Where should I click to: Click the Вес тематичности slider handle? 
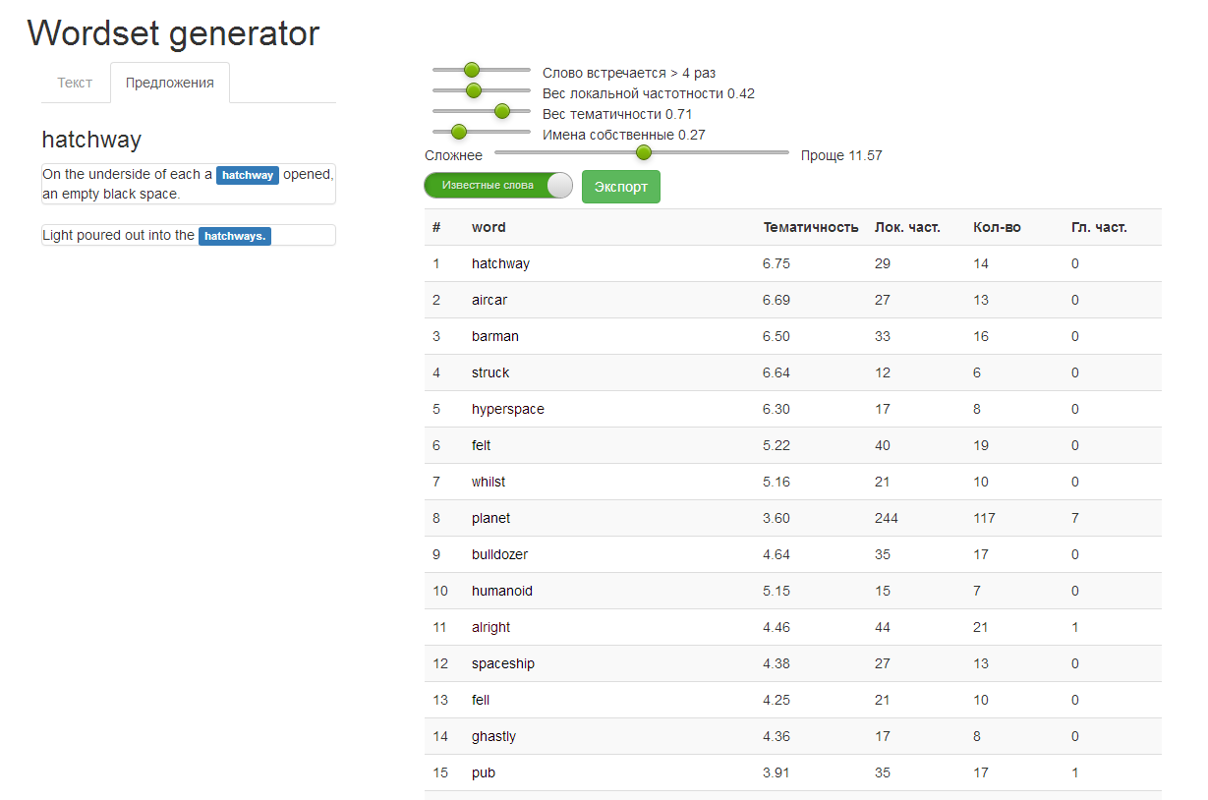(502, 111)
